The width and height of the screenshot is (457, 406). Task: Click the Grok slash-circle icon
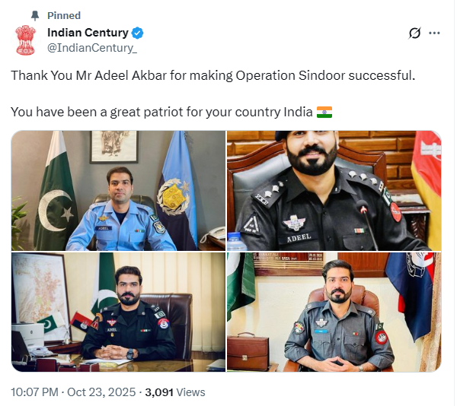coord(414,33)
